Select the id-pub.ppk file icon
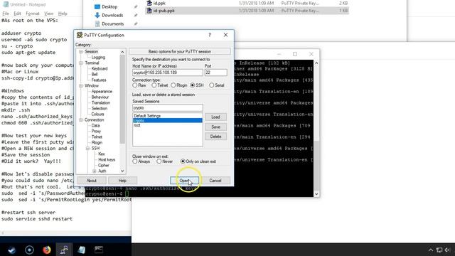 tap(149, 11)
